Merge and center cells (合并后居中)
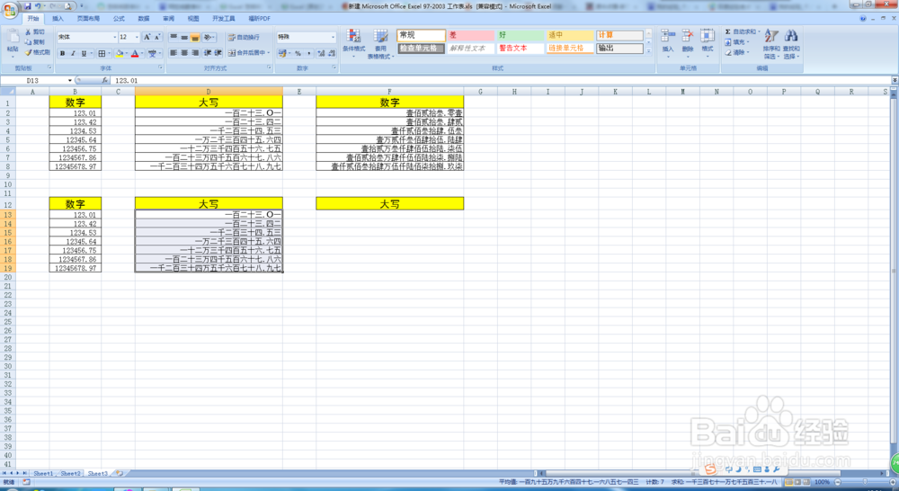 coord(249,53)
